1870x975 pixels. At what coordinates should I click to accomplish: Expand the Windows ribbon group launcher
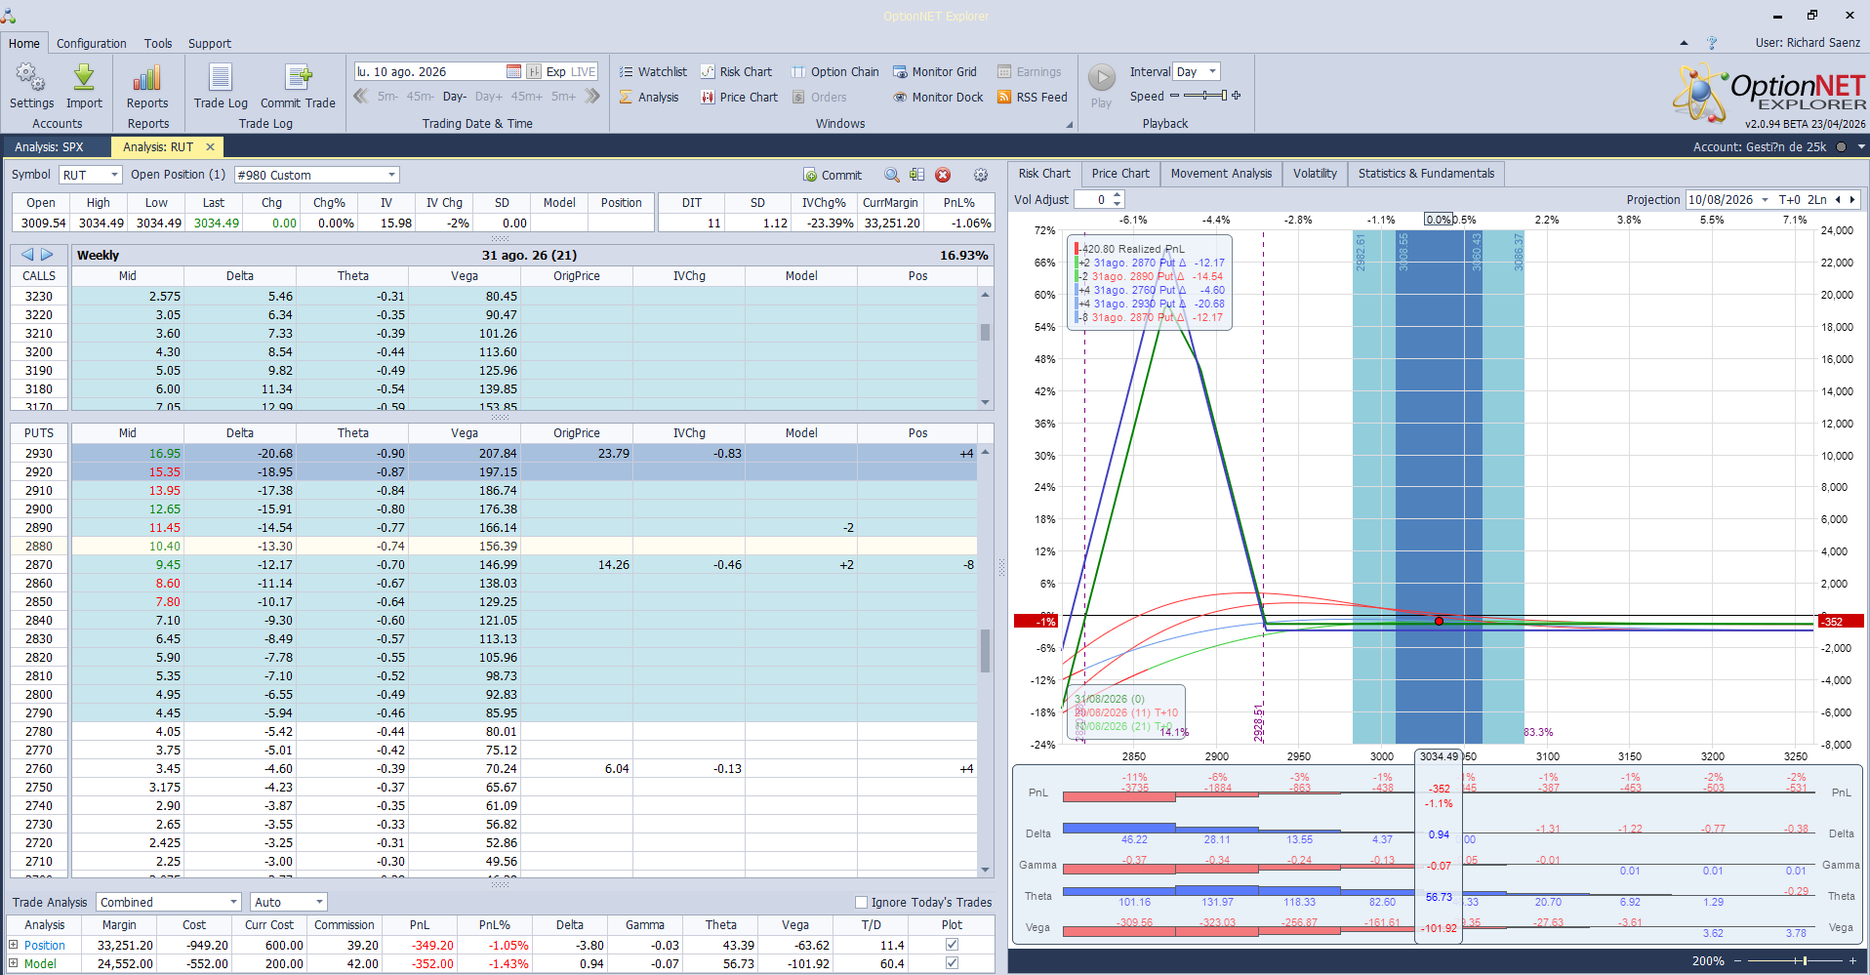pos(1069,124)
